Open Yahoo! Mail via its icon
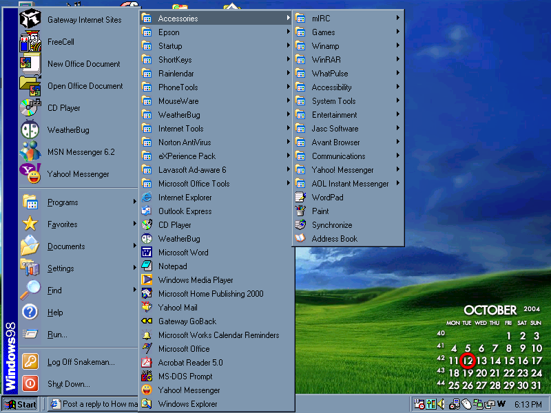551x413 pixels. [x=147, y=307]
